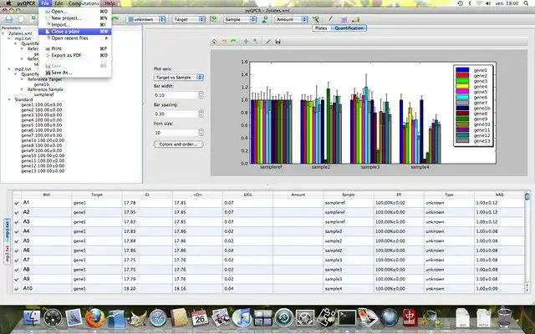Toggle the checkbox beside well A10

[x=17, y=288]
